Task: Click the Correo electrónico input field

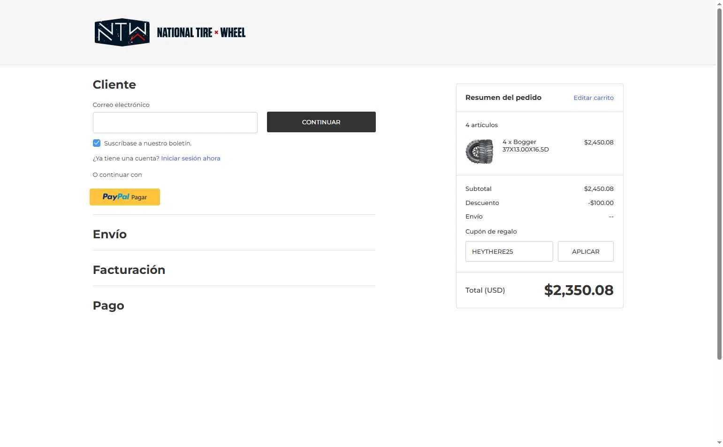Action: [175, 122]
